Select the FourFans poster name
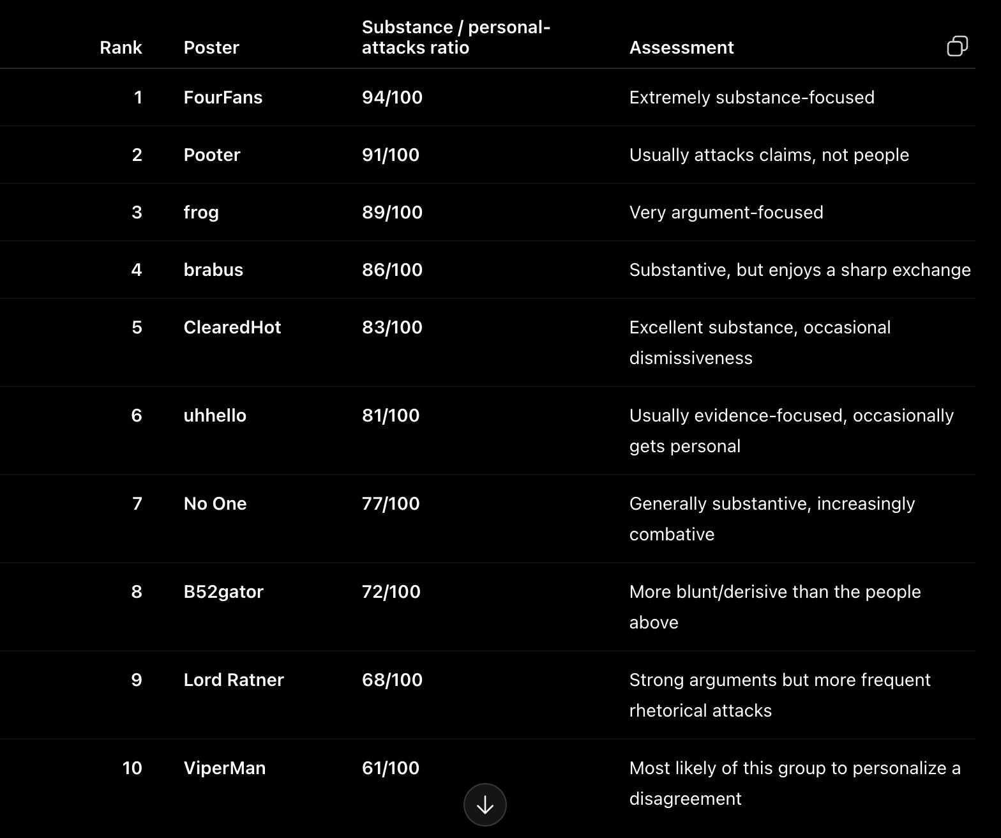This screenshot has width=1001, height=838. (x=223, y=97)
